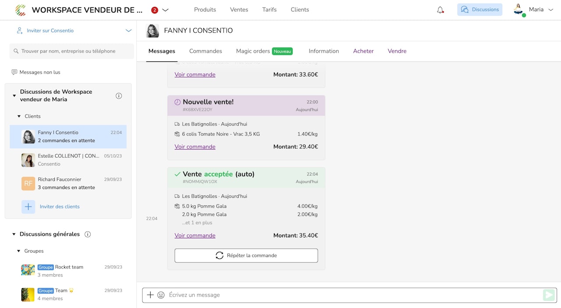Screen dimensions: 561x308
Task: Click the blue plus Inviter des clients icon
Action: pos(28,207)
